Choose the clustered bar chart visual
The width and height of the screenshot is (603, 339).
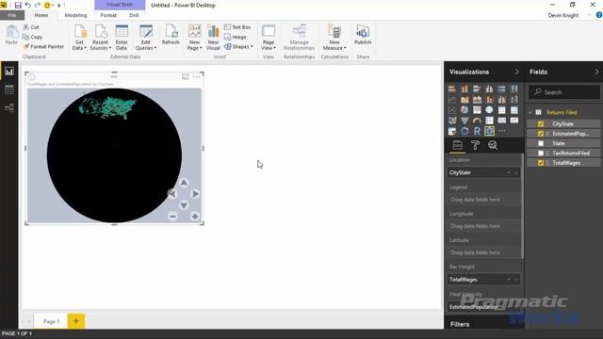477,89
